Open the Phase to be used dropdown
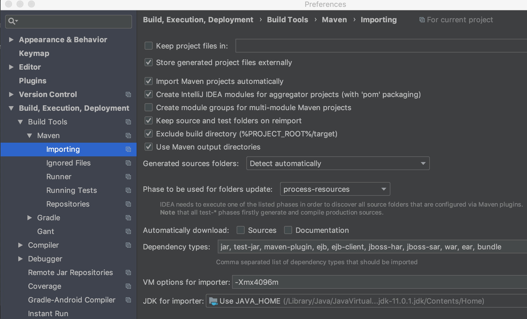The height and width of the screenshot is (319, 527). [384, 189]
